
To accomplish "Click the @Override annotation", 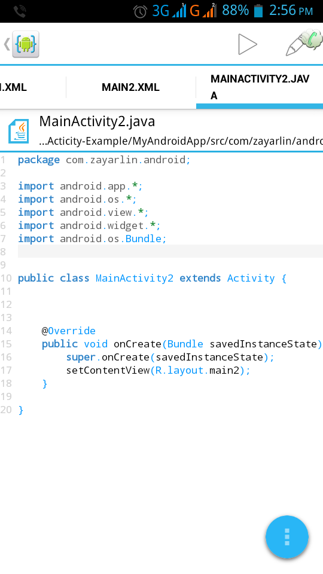I will tap(68, 331).
